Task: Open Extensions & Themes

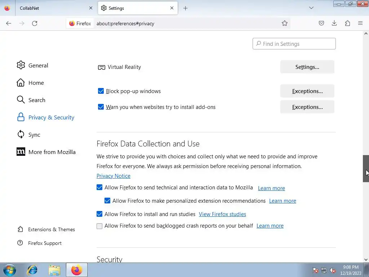Action: coord(46,229)
